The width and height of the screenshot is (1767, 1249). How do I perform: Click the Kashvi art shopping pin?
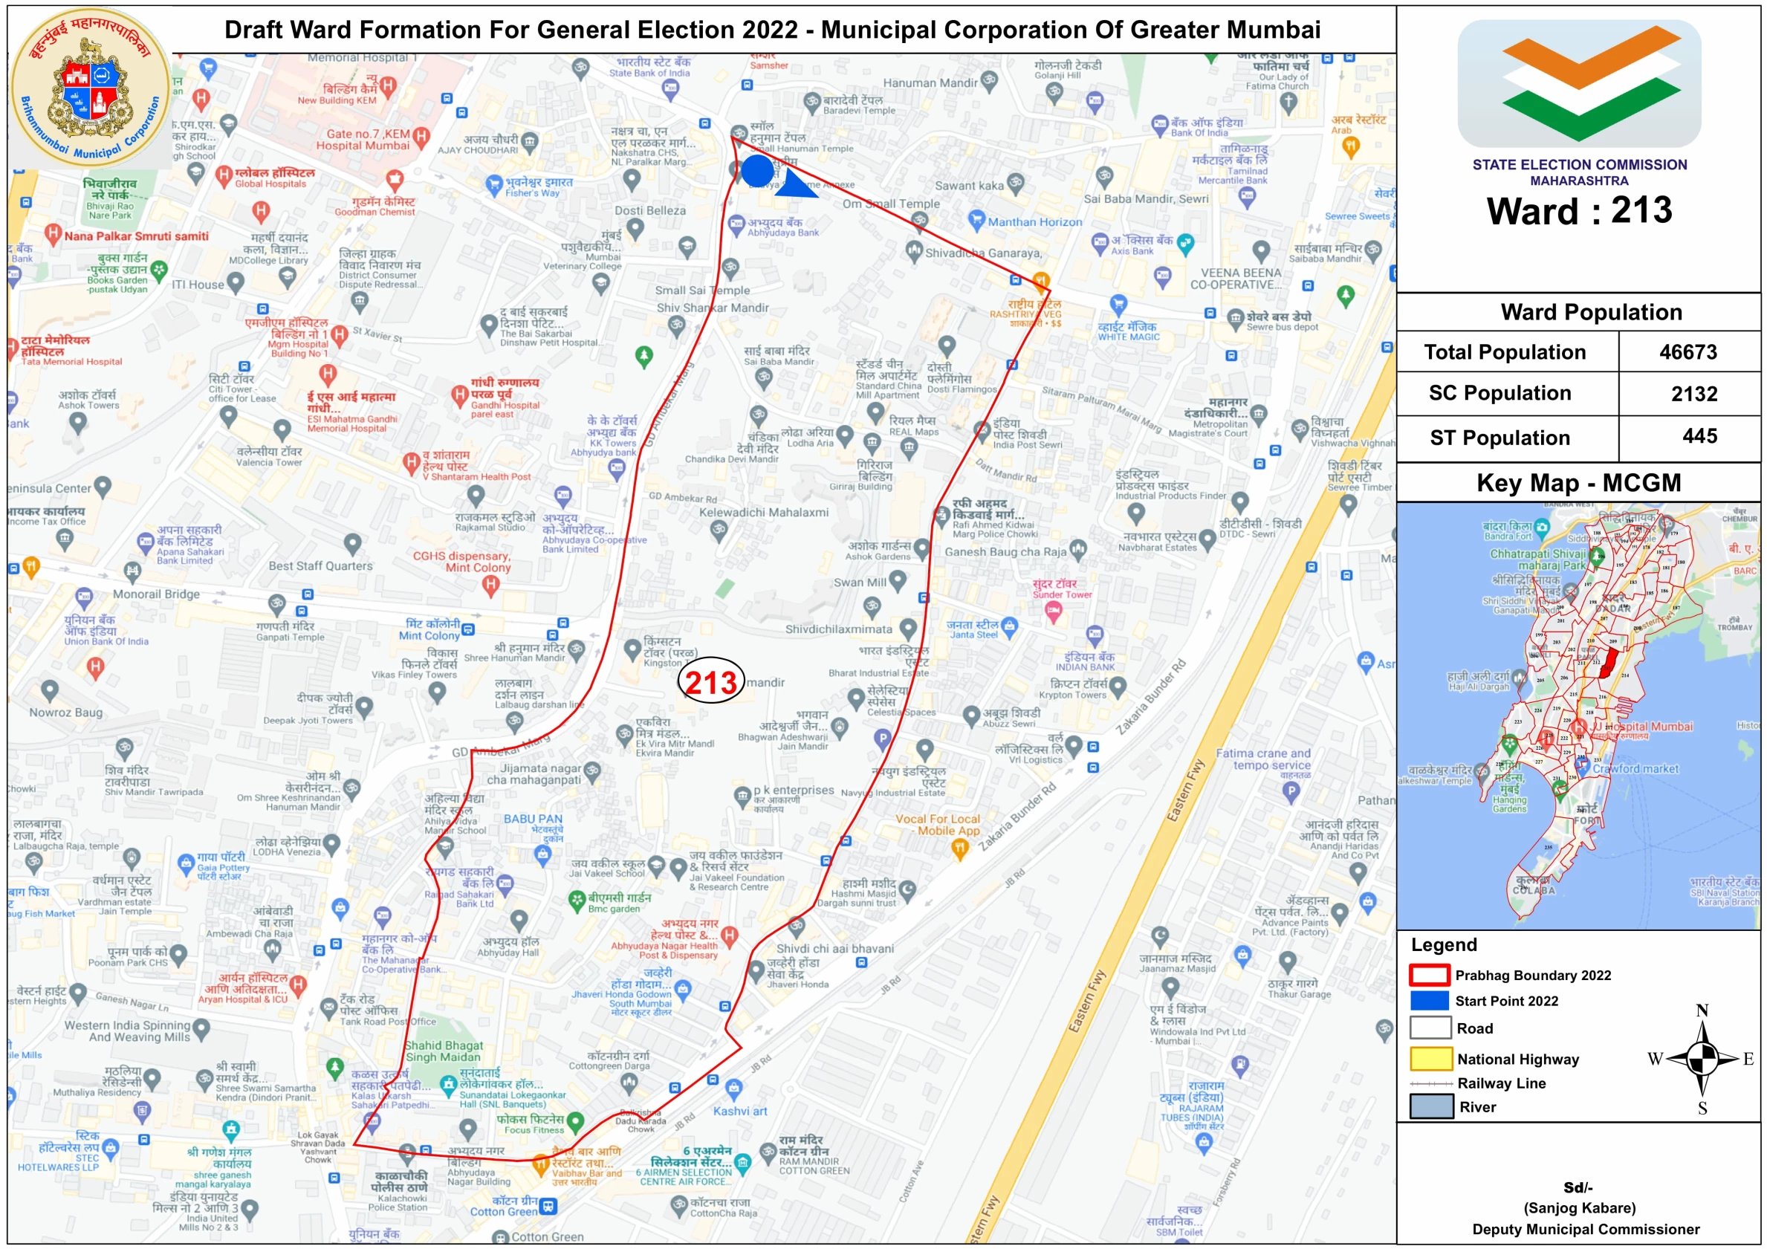tap(733, 1089)
